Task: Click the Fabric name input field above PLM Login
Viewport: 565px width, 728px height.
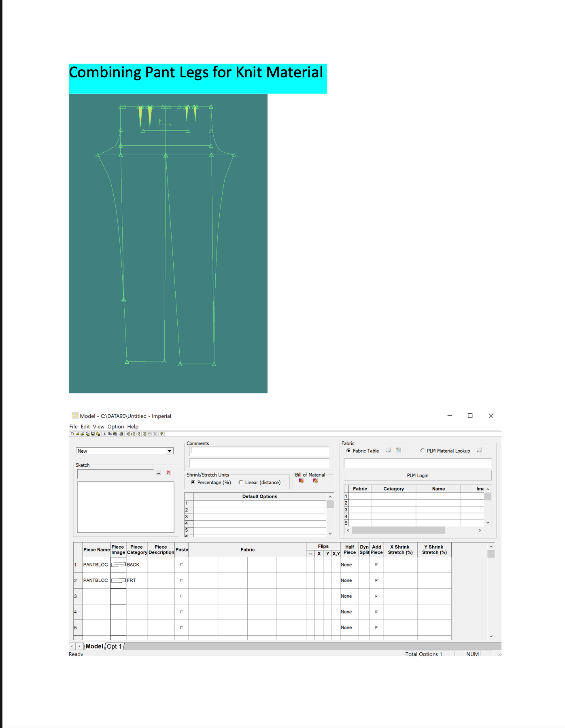Action: coord(418,463)
